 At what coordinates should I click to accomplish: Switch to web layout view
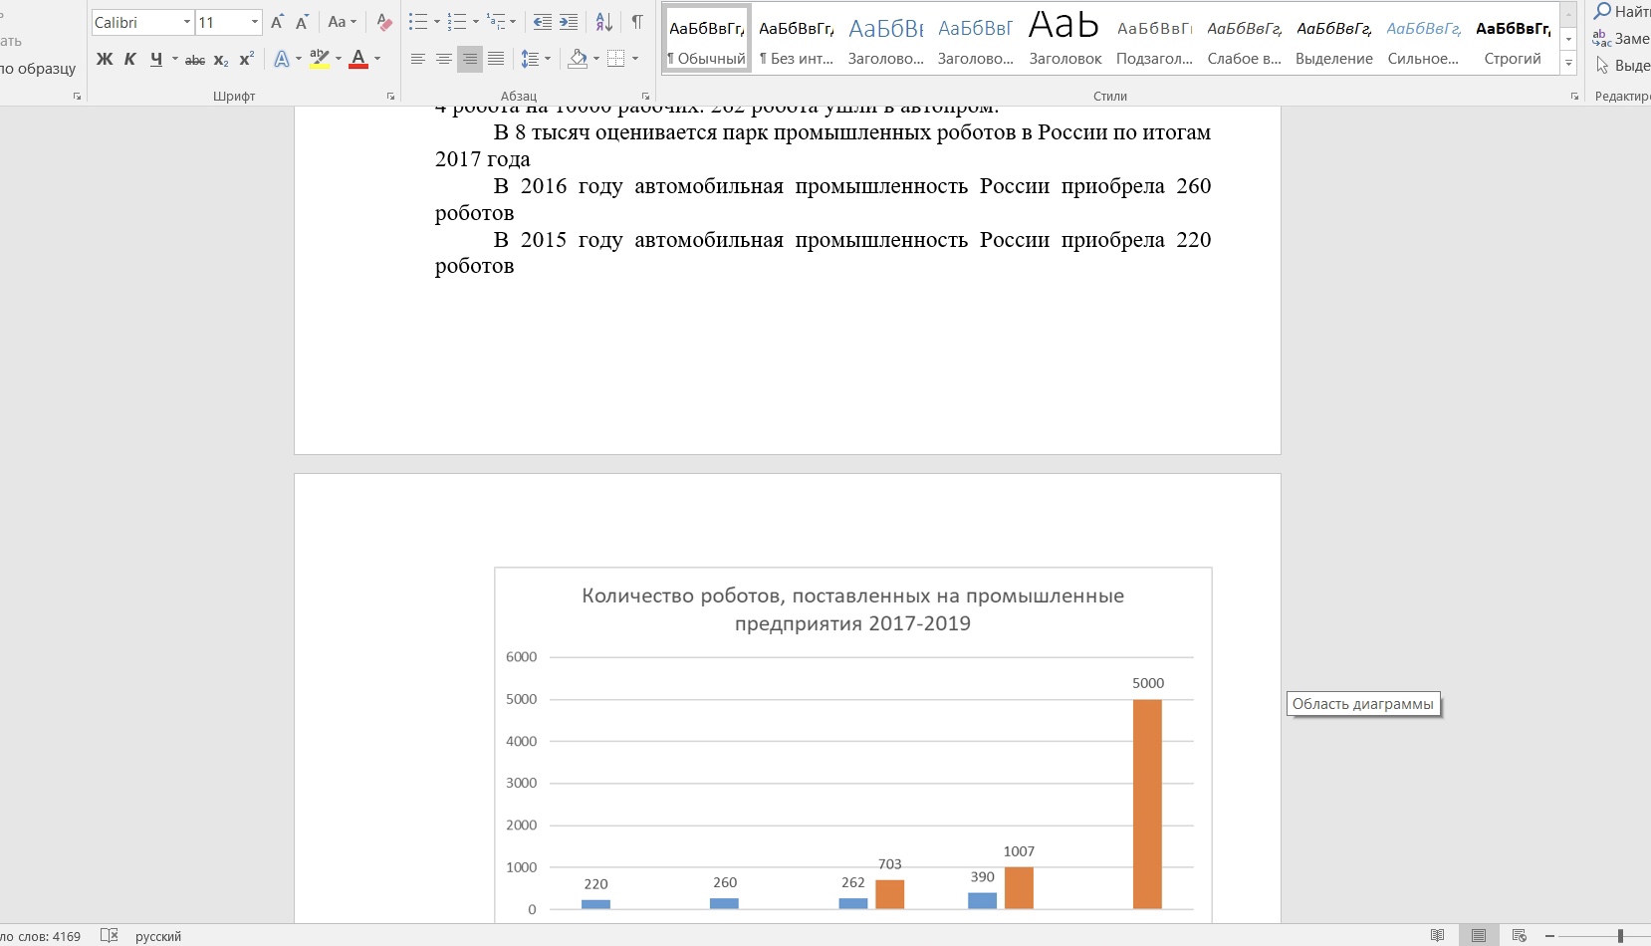pyautogui.click(x=1519, y=936)
